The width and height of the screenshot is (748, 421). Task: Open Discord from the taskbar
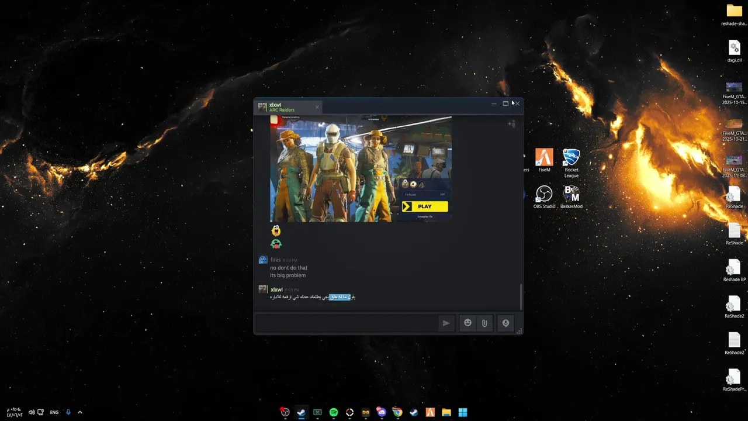click(382, 412)
